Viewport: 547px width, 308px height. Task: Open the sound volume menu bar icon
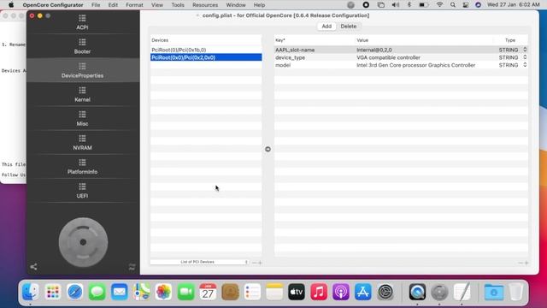click(x=395, y=5)
